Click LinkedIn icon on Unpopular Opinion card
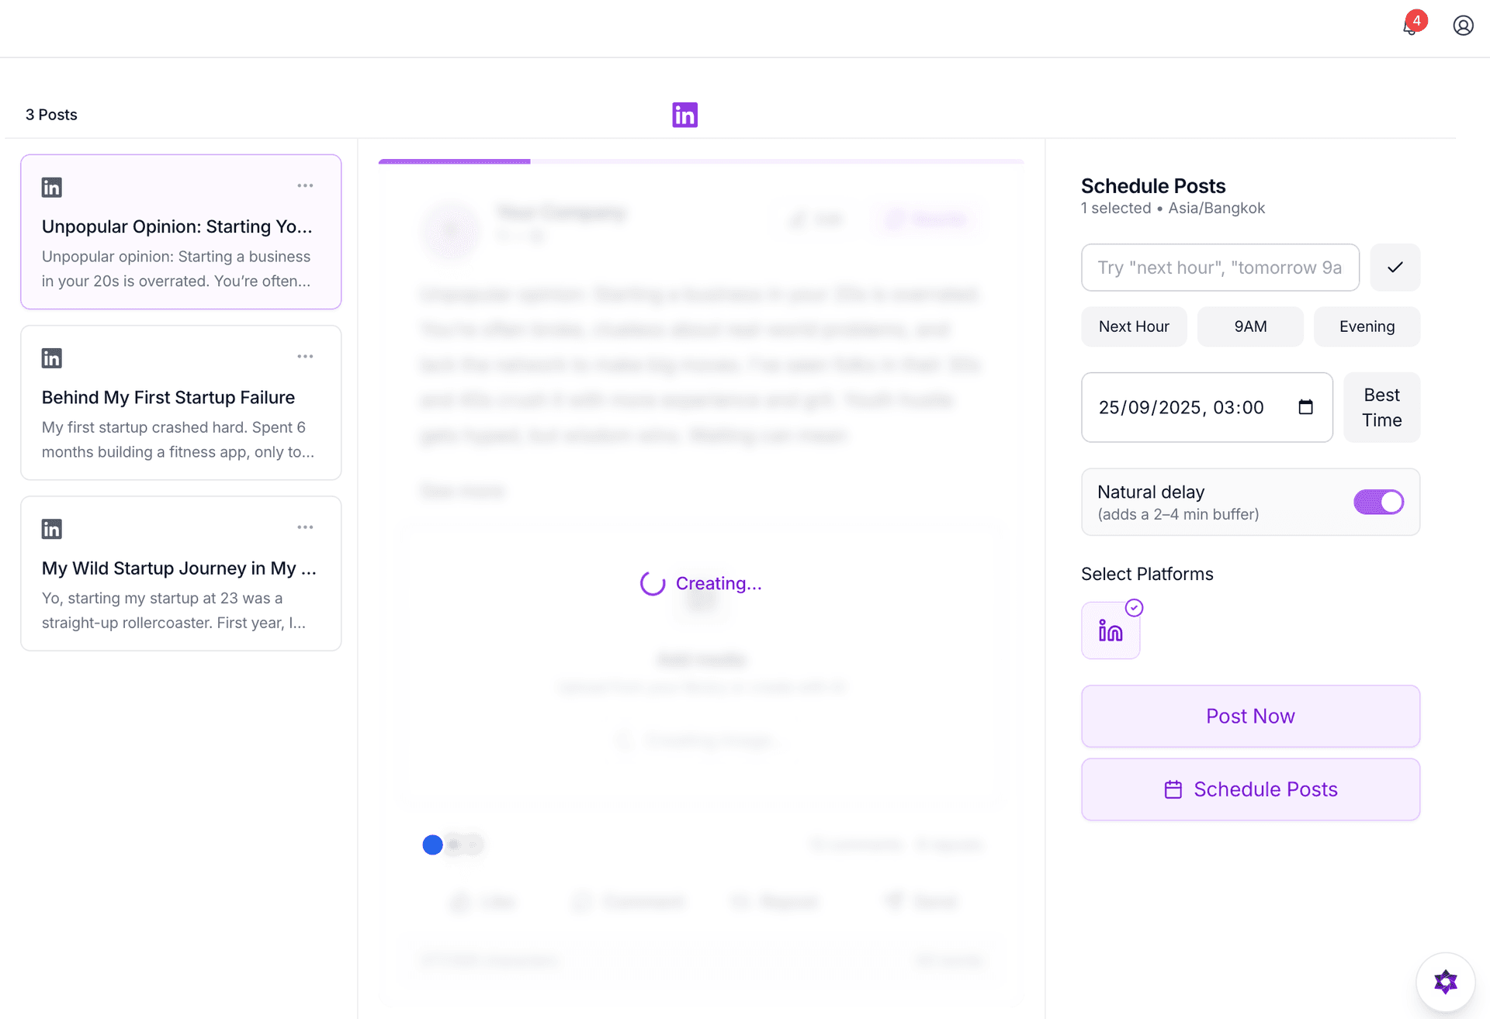Image resolution: width=1490 pixels, height=1019 pixels. tap(52, 188)
